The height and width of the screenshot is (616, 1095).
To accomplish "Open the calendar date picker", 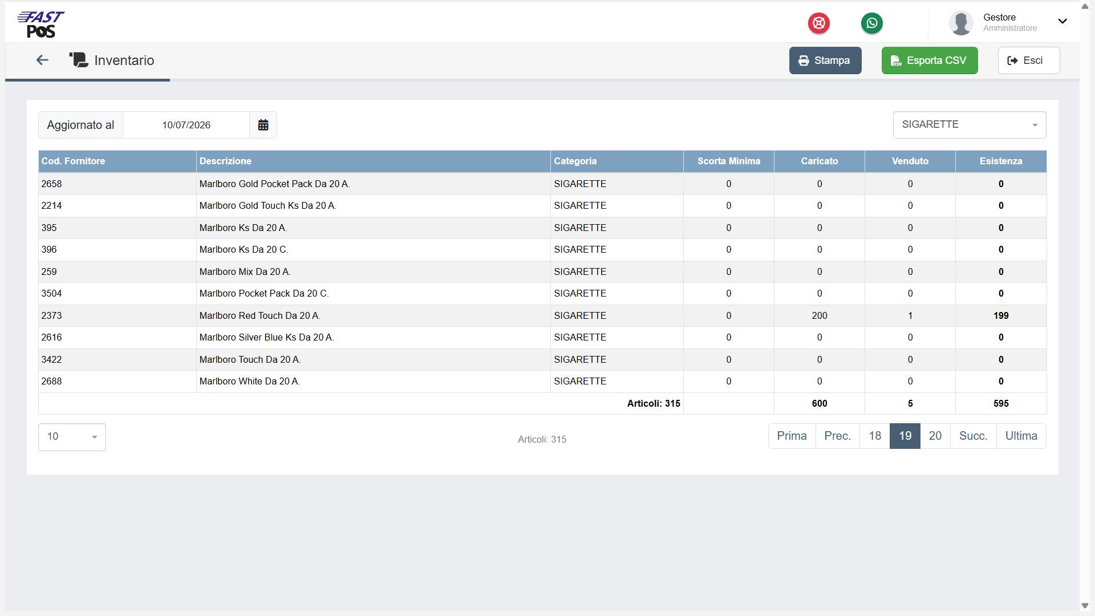I will pyautogui.click(x=263, y=125).
